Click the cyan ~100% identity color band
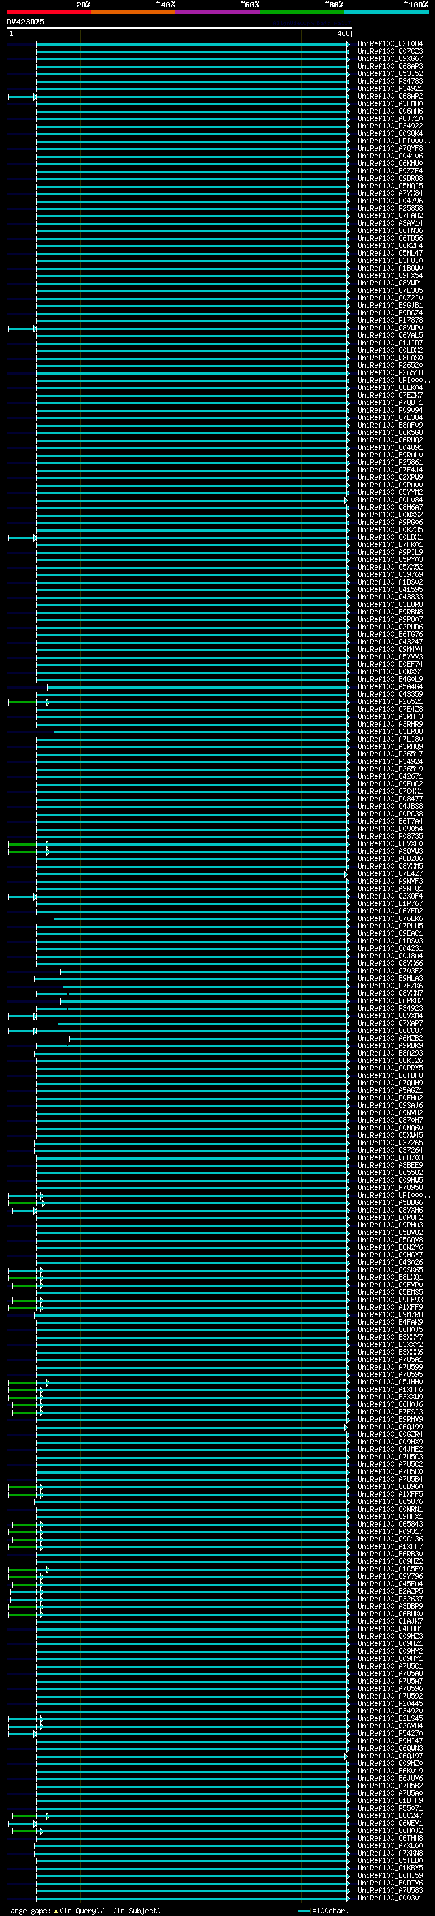Image resolution: width=435 pixels, height=1916 pixels. (x=386, y=12)
